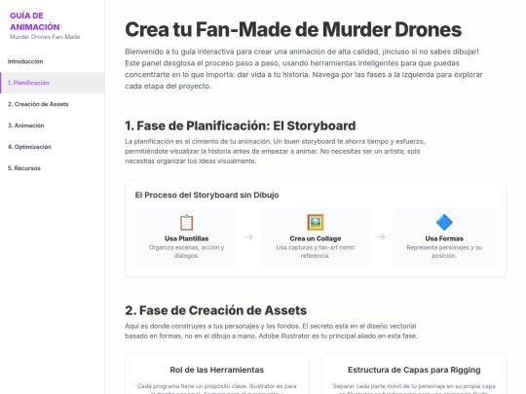Click 'El Proceso del Storyboard sin Dibujo' title
The height and width of the screenshot is (394, 526).
click(x=207, y=195)
